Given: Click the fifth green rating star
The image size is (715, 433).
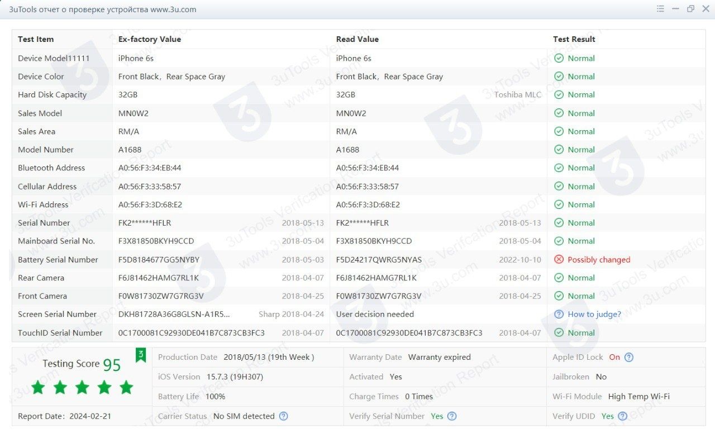Looking at the screenshot, I should [x=126, y=387].
